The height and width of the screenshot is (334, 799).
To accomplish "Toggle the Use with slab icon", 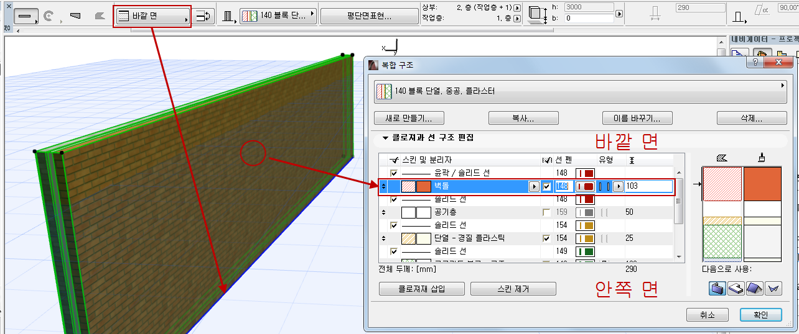I will (x=735, y=287).
